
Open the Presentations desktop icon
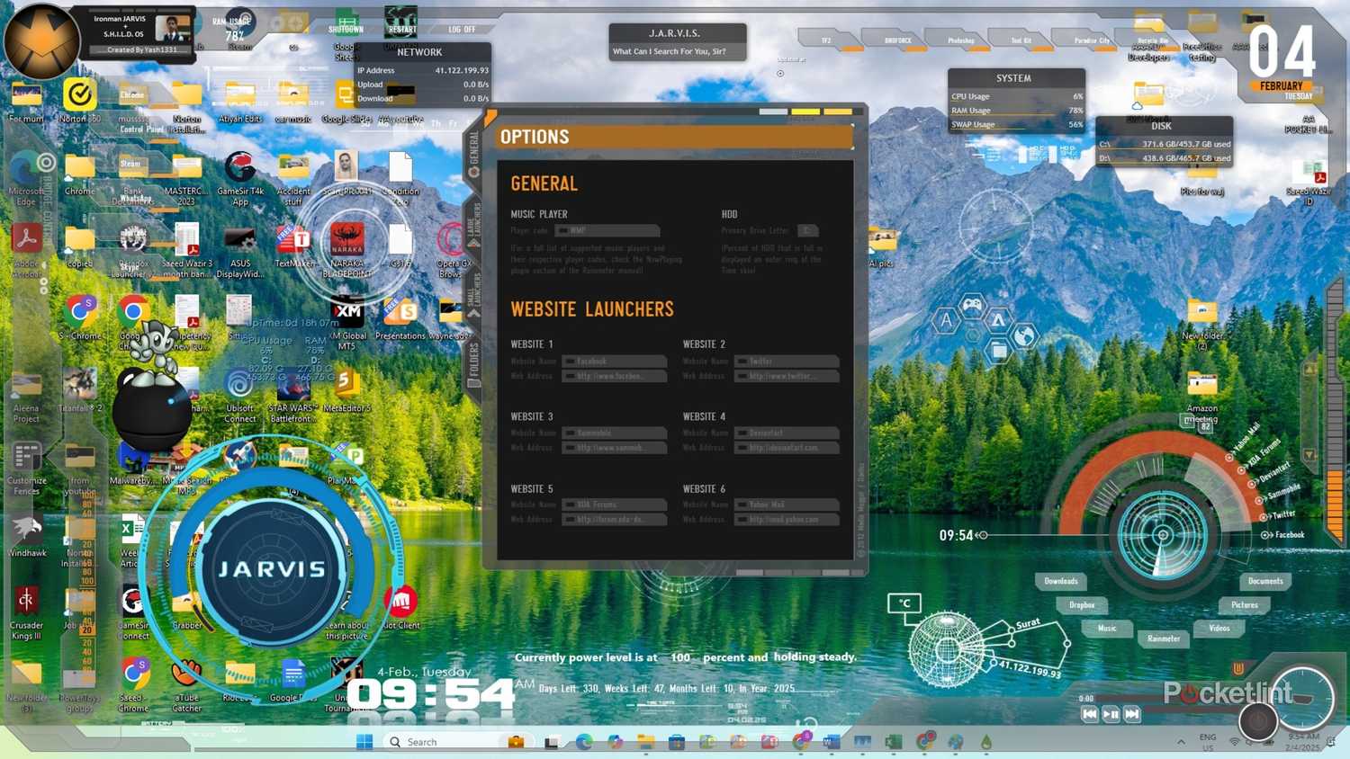tap(400, 319)
